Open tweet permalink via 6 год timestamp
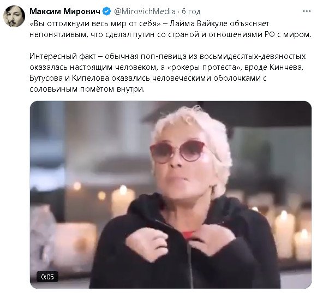Screen dimensions: 317x293 (x=191, y=11)
